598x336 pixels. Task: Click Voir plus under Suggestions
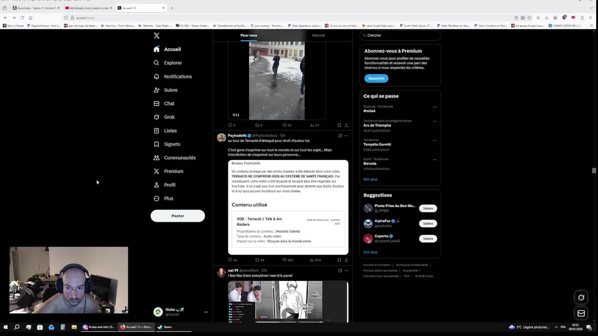(370, 252)
